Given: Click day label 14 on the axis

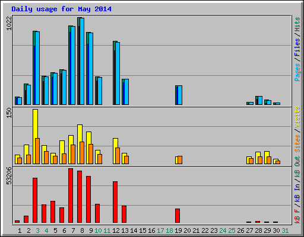Looking at the screenshot, I should [x=134, y=230].
